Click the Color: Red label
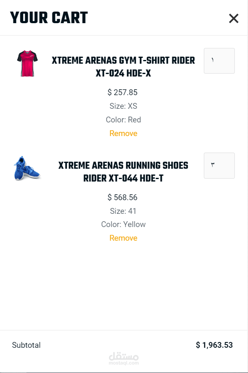The width and height of the screenshot is (248, 373). [x=123, y=120]
